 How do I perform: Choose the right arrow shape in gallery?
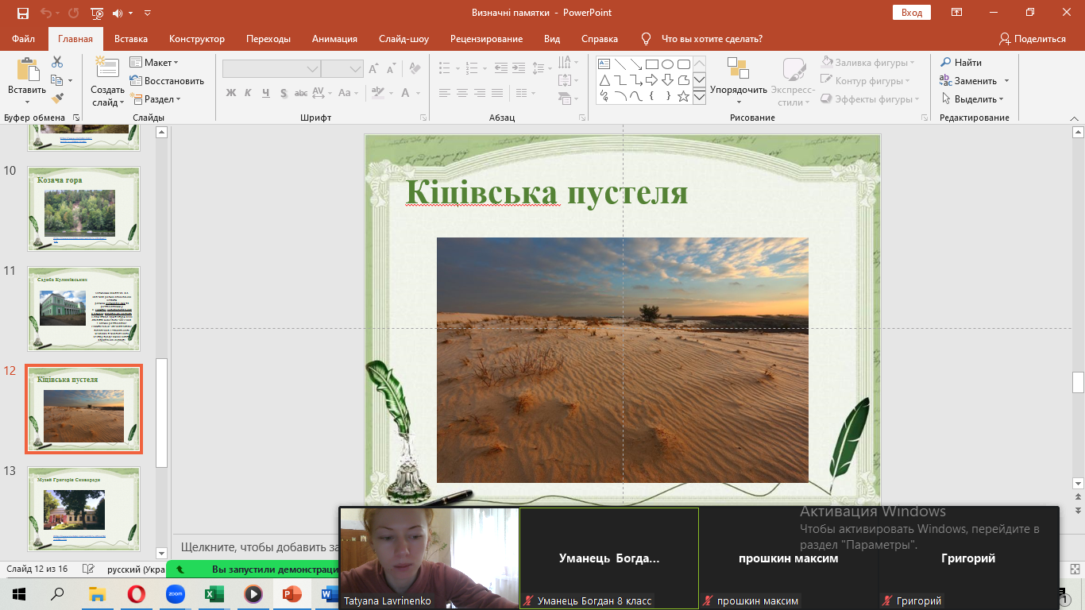point(651,80)
